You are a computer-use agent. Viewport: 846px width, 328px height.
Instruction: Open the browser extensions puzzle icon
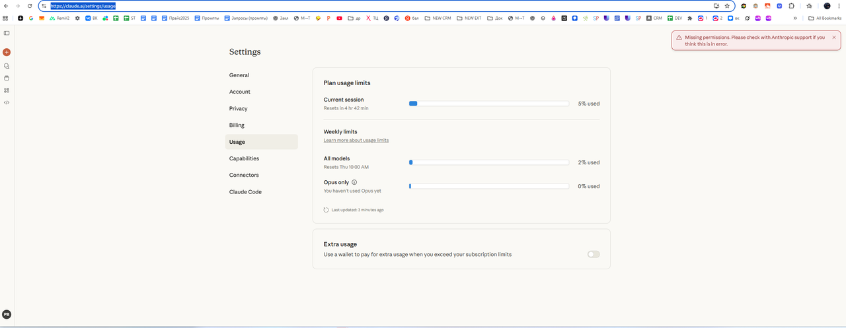(x=791, y=6)
